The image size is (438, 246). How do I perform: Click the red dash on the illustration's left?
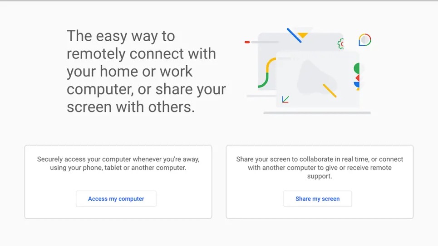point(247,42)
